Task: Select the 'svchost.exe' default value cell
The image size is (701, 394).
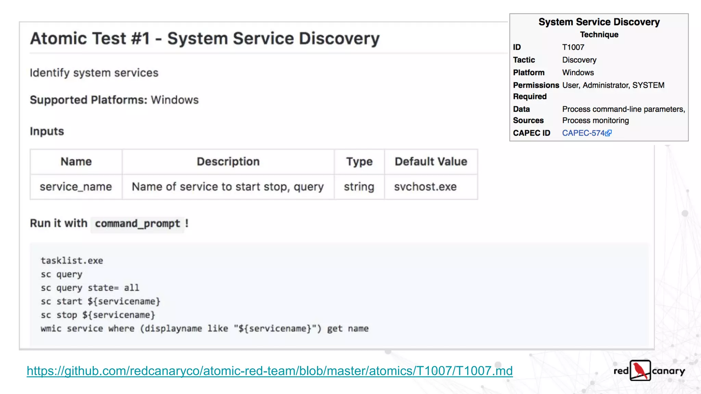Action: pos(431,187)
